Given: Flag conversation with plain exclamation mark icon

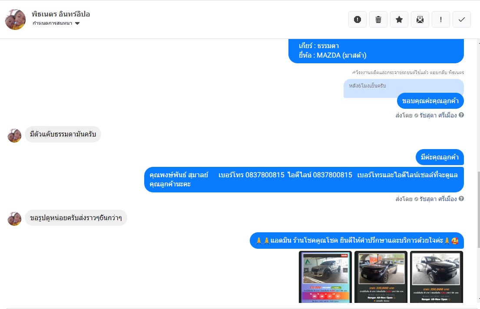Looking at the screenshot, I should pyautogui.click(x=440, y=20).
